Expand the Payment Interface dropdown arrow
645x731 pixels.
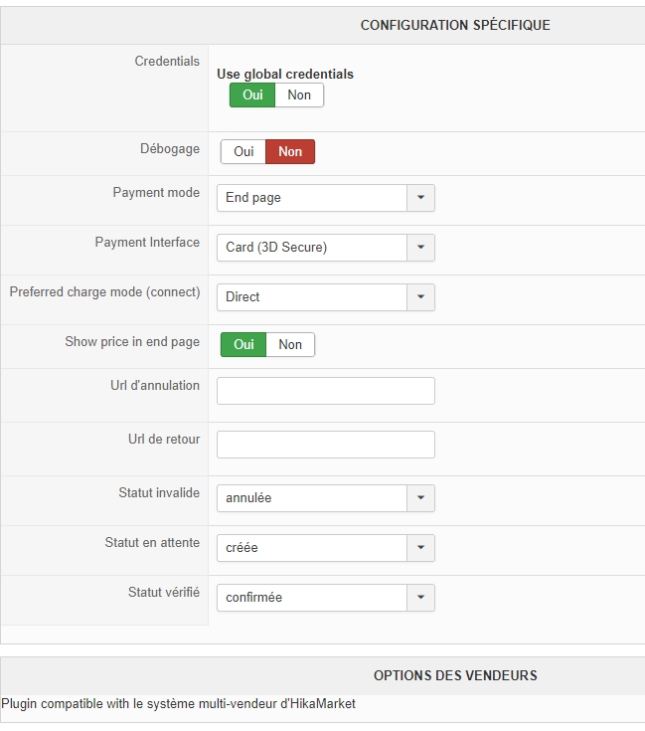tap(420, 247)
